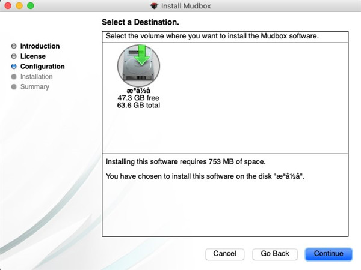Cancel the Mudbox installation

tap(224, 254)
